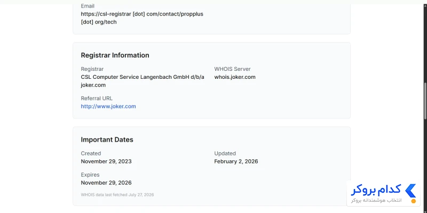
Task: Click the Updated field label
Action: click(x=225, y=153)
